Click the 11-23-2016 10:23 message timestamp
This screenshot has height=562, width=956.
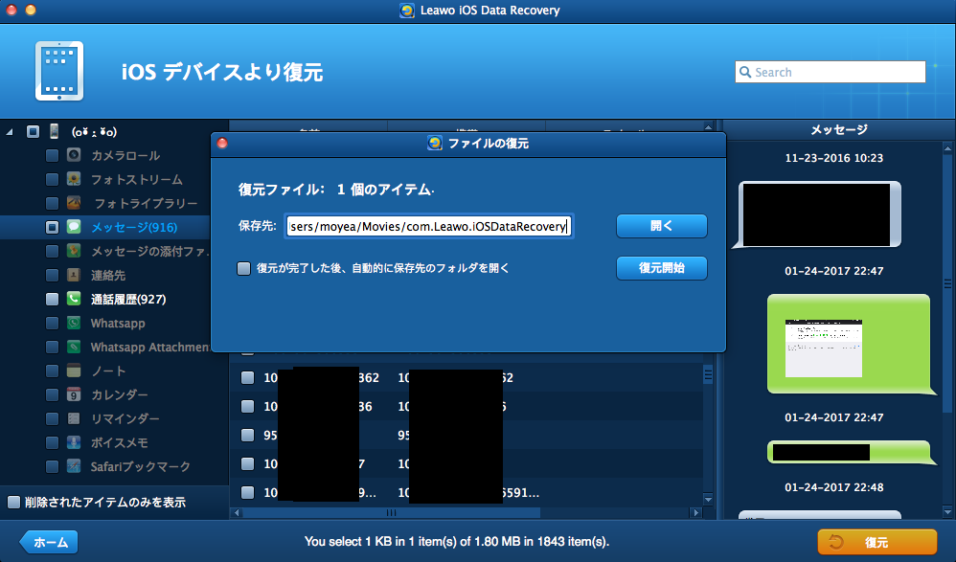tap(834, 158)
